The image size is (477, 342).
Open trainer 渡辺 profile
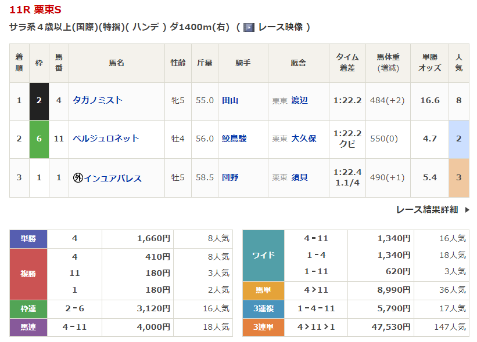pyautogui.click(x=299, y=100)
